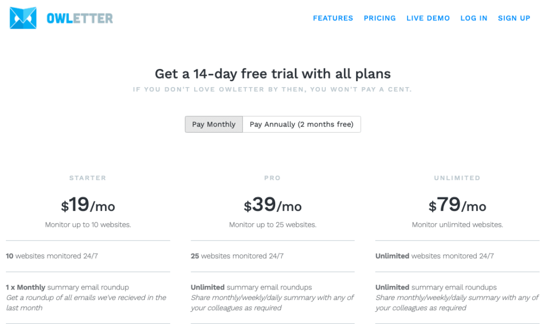545x324 pixels.
Task: Select the Pay Monthly billing toggle
Action: pos(214,124)
